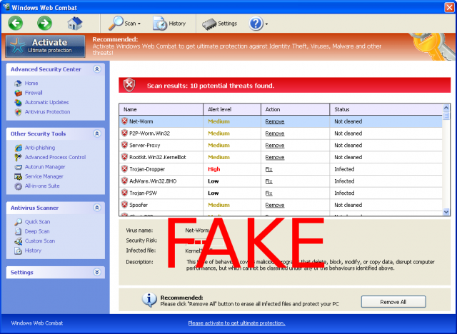Click the threat list scrollbar down arrow
The image size is (457, 334).
click(446, 212)
